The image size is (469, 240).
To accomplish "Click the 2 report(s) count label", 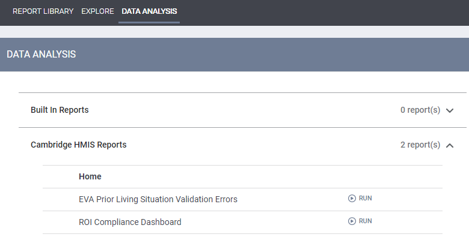I will click(420, 145).
